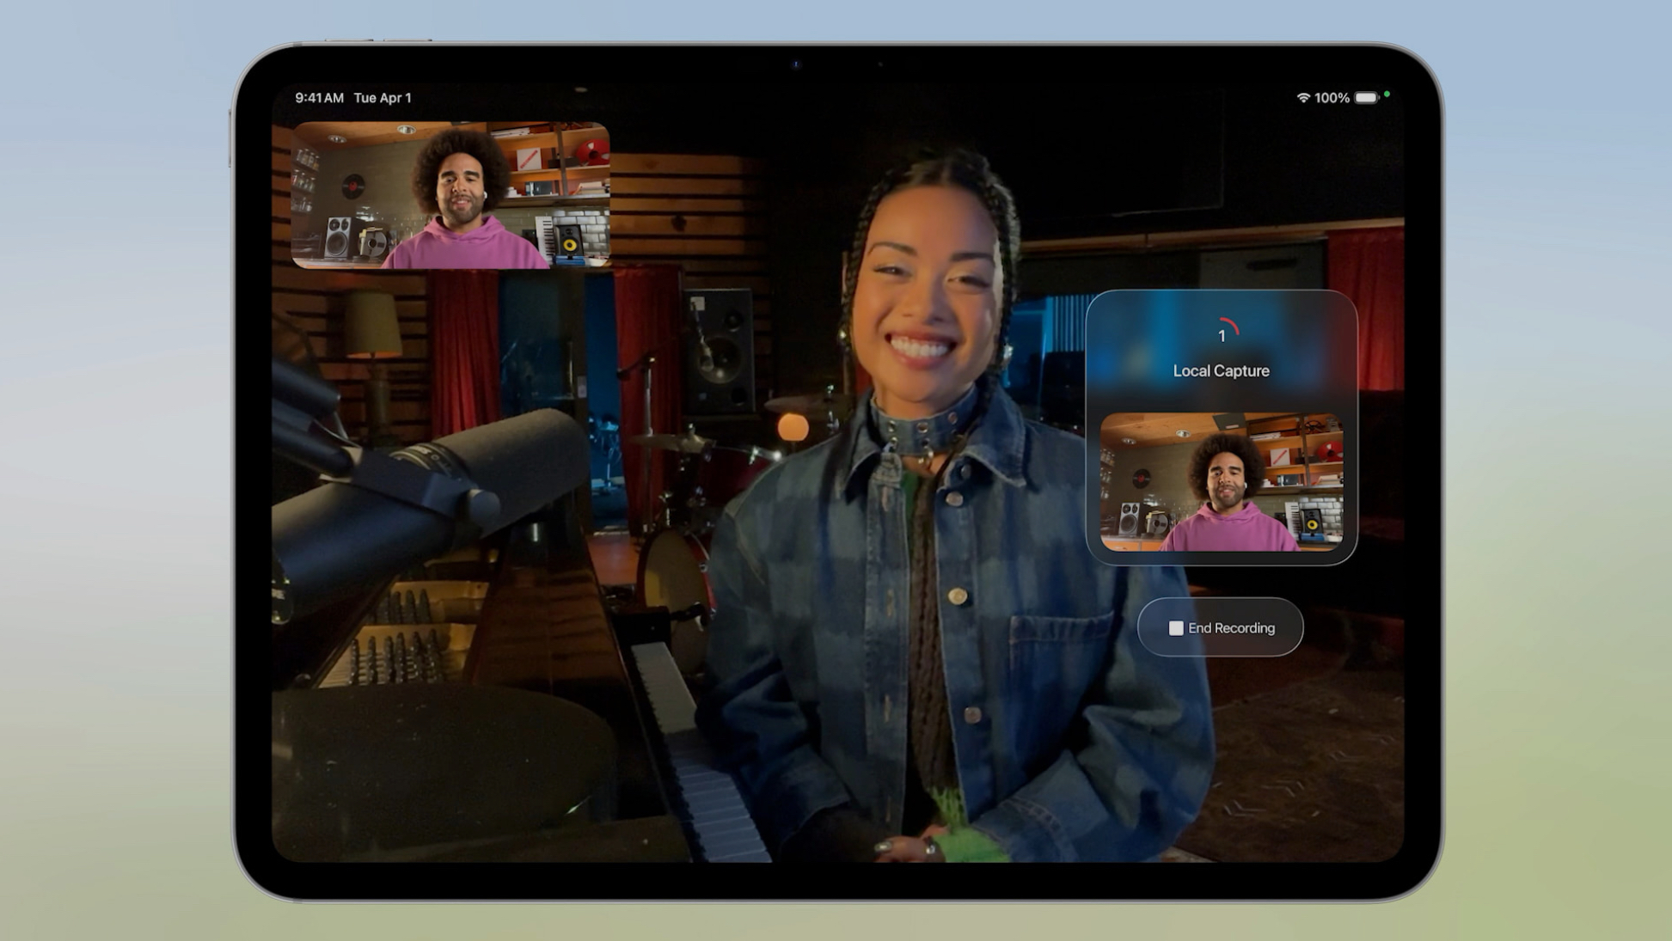Tap the picture-in-picture caller video tile
Viewport: 1672px width, 941px height.
pyautogui.click(x=450, y=195)
